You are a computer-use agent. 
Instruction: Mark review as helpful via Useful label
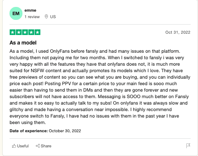click(x=23, y=146)
